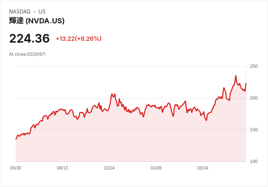The image size is (268, 187).
Task: Click the 10/24 date axis label
Action: tap(109, 168)
